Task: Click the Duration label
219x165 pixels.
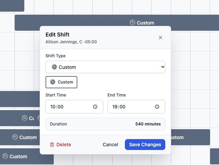Action: (59, 124)
